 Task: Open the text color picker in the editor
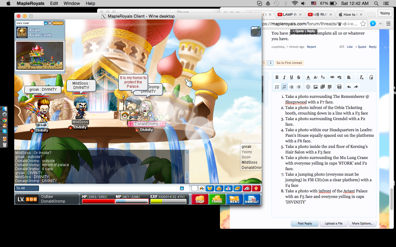[308, 77]
